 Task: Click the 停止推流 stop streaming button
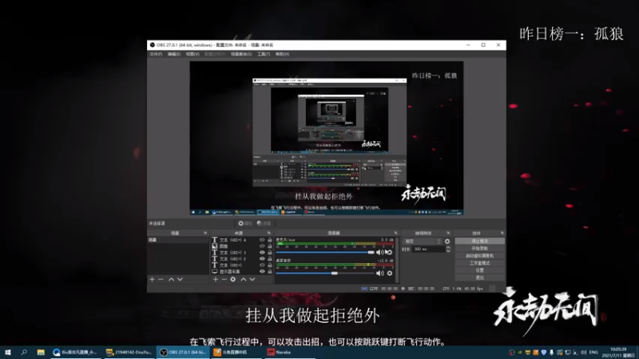(480, 242)
